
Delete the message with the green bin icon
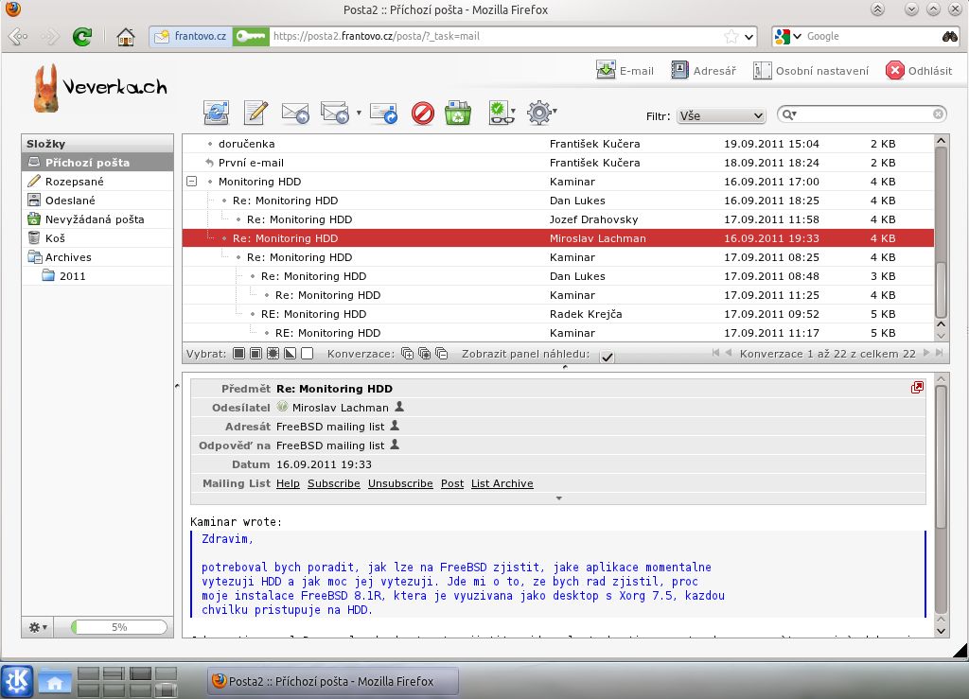tap(459, 114)
